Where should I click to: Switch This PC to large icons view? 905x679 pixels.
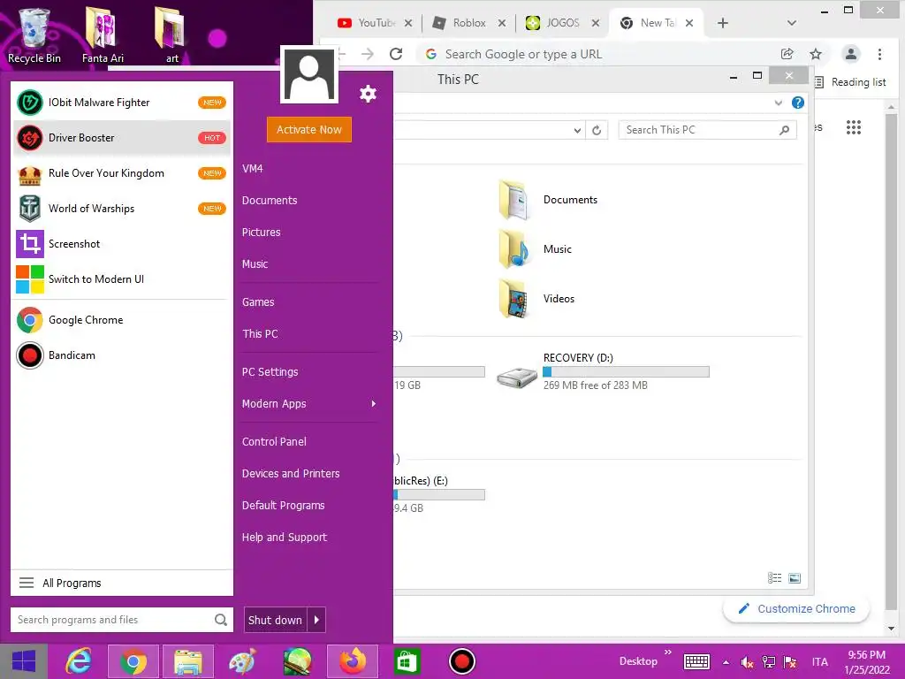[x=795, y=578]
